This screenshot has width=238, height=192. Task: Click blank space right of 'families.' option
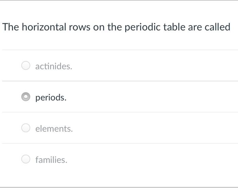tap(153, 159)
